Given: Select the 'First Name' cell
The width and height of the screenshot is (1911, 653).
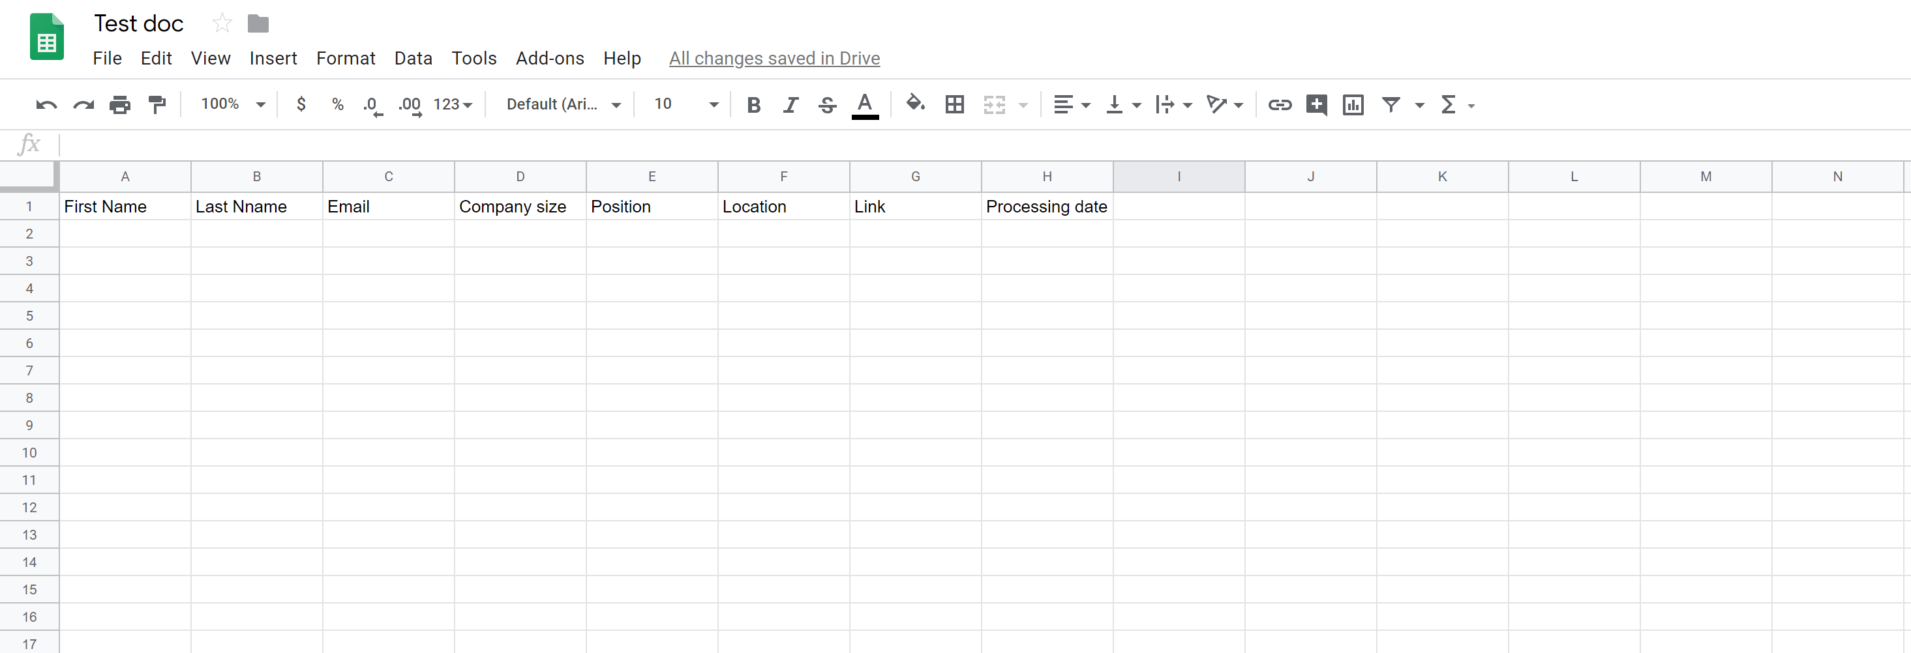Looking at the screenshot, I should pos(125,206).
